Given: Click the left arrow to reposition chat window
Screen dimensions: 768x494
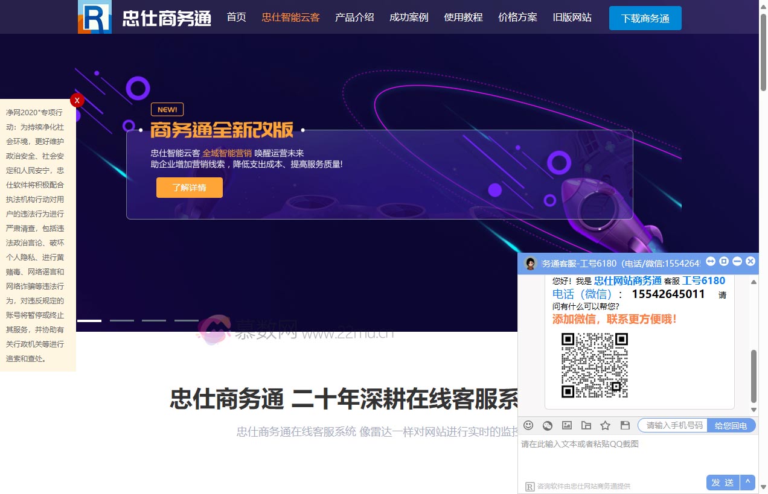Looking at the screenshot, I should tap(710, 262).
